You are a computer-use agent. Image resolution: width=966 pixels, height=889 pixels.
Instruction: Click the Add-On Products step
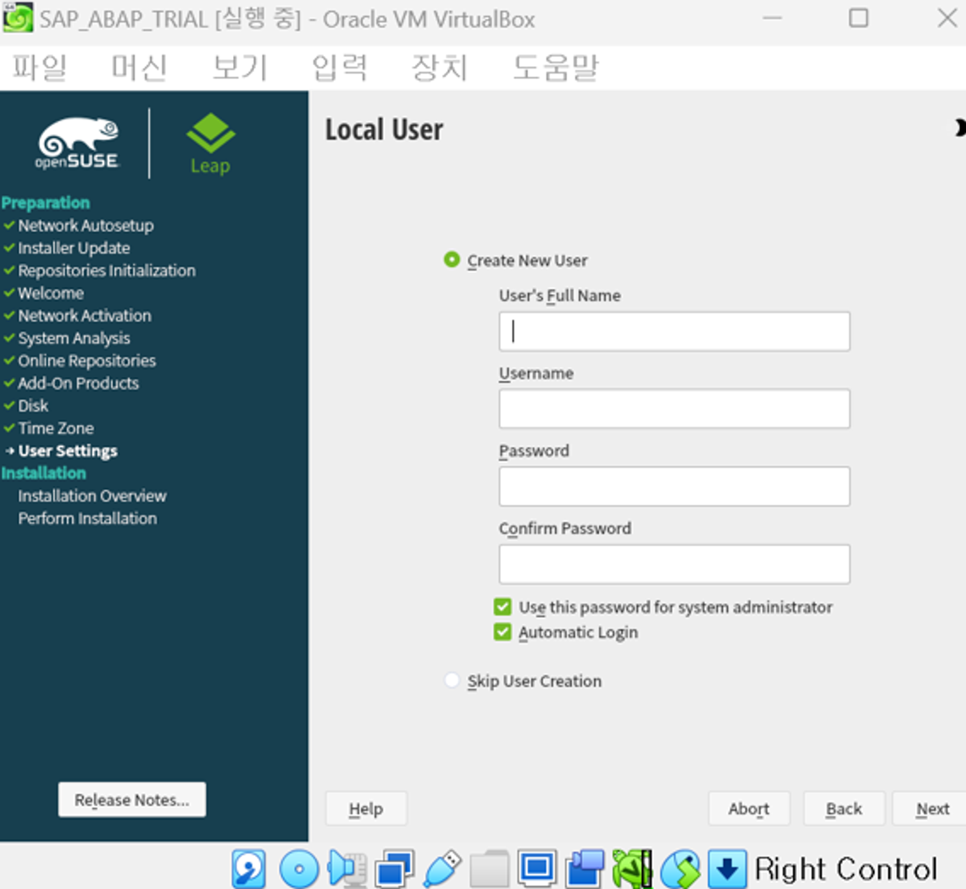coord(78,383)
